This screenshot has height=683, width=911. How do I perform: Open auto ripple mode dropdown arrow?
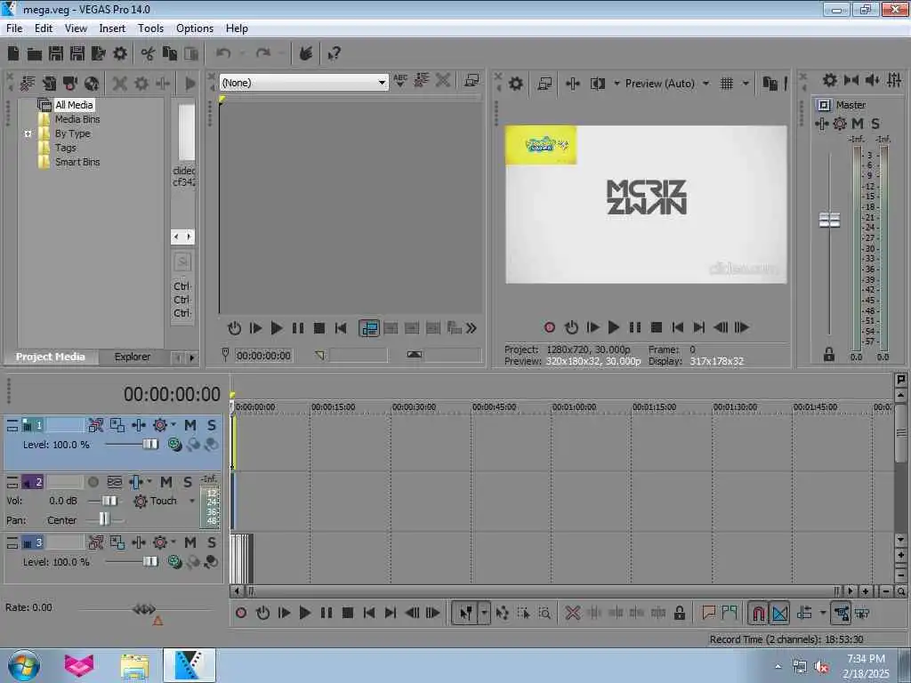(x=822, y=613)
